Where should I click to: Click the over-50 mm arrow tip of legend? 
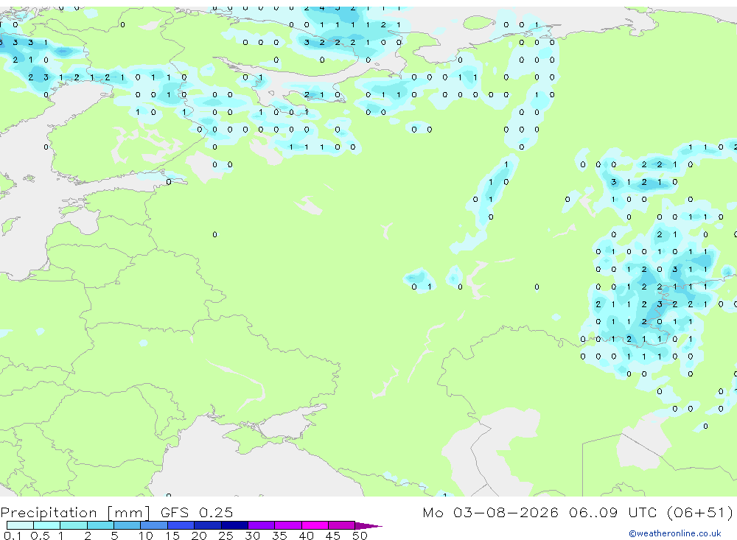pos(368,525)
